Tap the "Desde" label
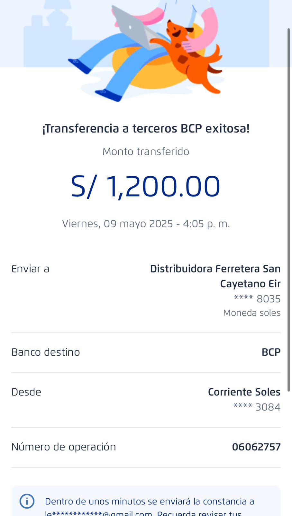The width and height of the screenshot is (292, 516). point(26,392)
